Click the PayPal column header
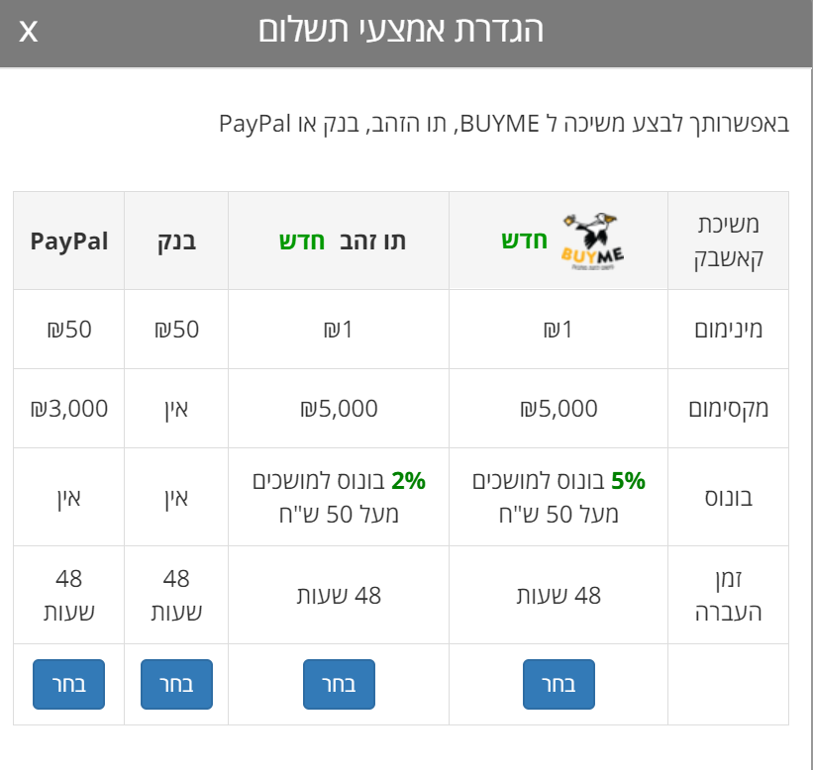 [x=69, y=241]
